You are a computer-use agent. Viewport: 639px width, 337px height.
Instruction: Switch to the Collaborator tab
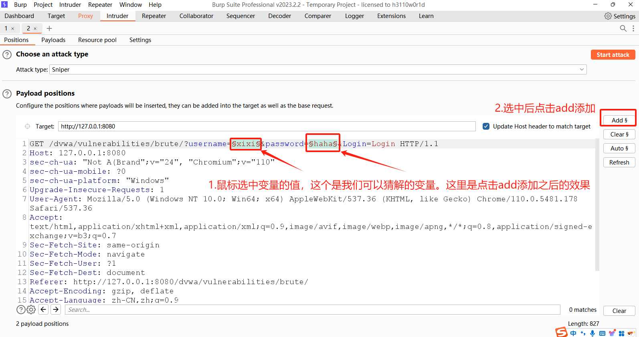pyautogui.click(x=196, y=16)
